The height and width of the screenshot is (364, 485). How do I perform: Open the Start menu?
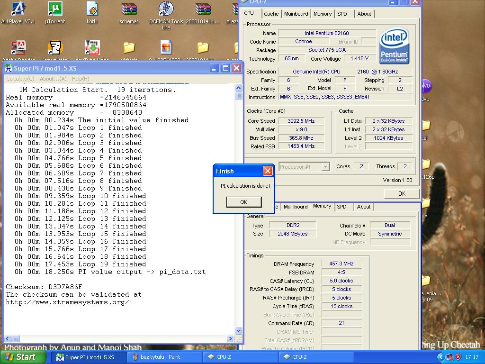[23, 357]
